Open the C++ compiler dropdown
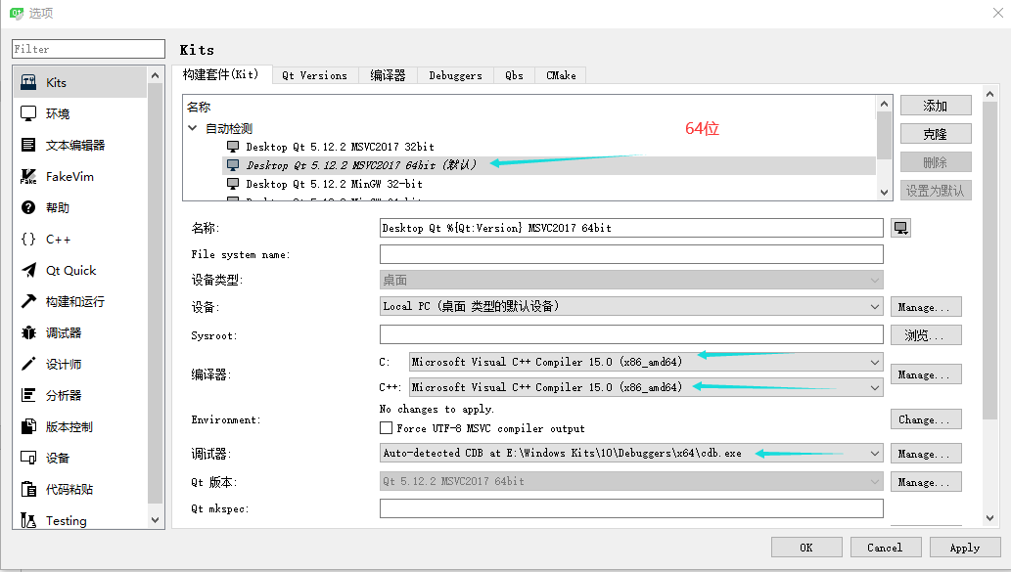The width and height of the screenshot is (1011, 572). (646, 387)
